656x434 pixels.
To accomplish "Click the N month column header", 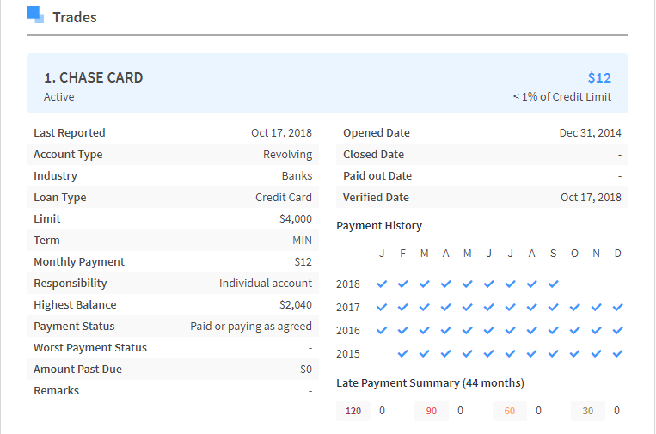I will (x=596, y=254).
